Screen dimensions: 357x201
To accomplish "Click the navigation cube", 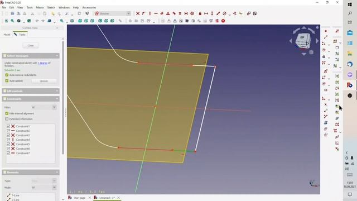I will tap(303, 41).
